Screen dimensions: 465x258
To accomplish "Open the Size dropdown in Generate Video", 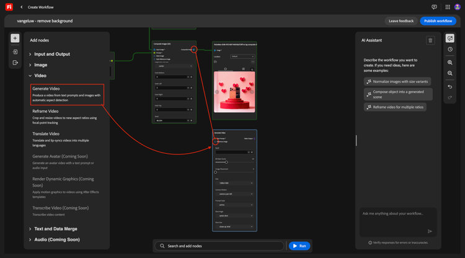I will tap(234, 183).
